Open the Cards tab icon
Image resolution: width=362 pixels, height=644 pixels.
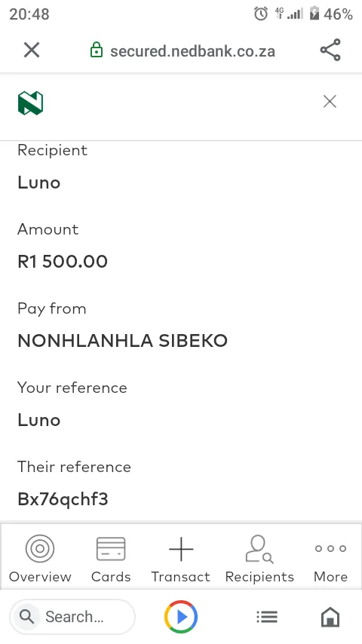tap(111, 549)
